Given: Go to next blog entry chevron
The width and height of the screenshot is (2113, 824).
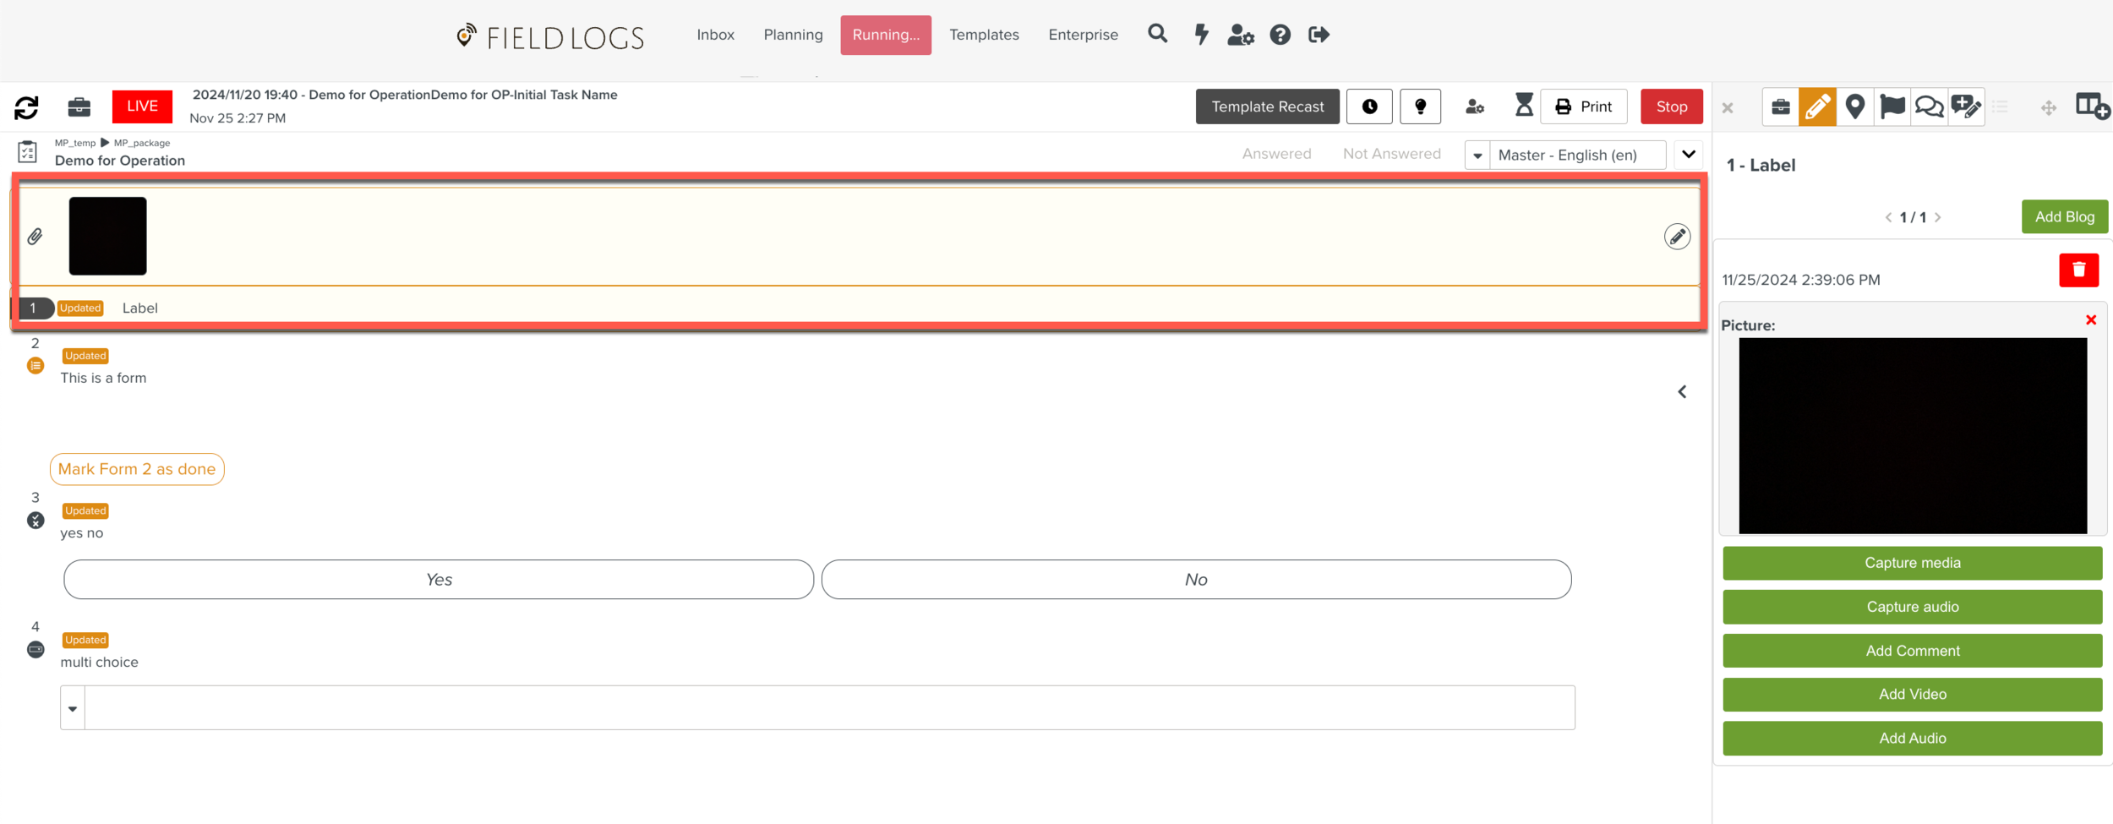Looking at the screenshot, I should pos(1937,218).
